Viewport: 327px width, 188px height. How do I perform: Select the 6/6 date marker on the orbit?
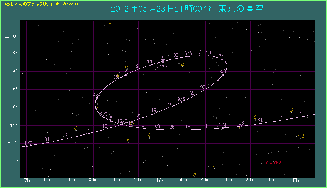[x=188, y=56]
